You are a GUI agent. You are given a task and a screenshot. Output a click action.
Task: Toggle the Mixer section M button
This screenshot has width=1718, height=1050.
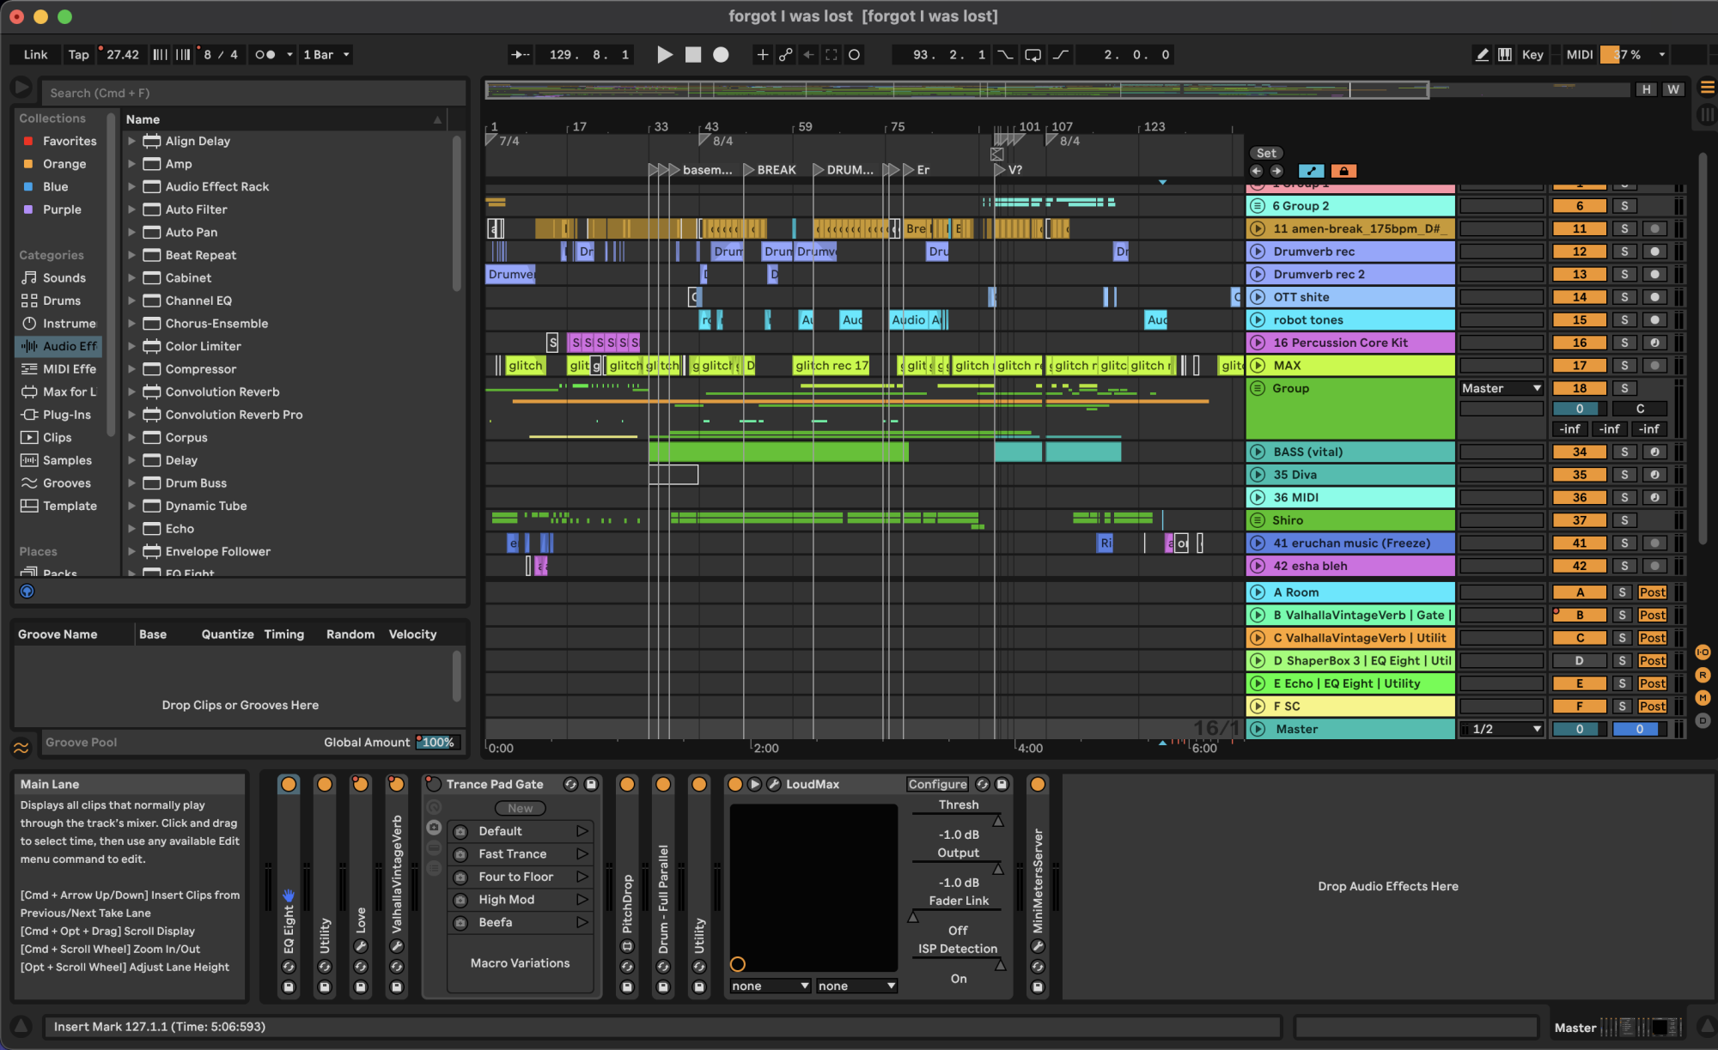pos(1703,698)
